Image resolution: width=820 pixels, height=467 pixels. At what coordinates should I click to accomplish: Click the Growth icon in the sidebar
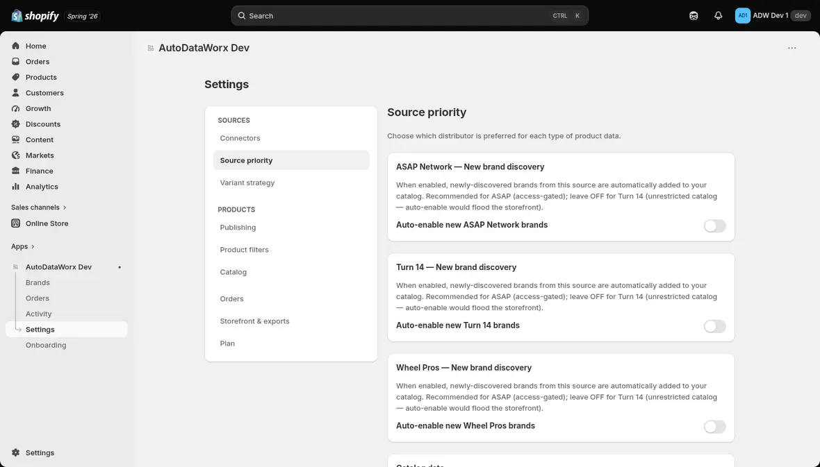(16, 109)
